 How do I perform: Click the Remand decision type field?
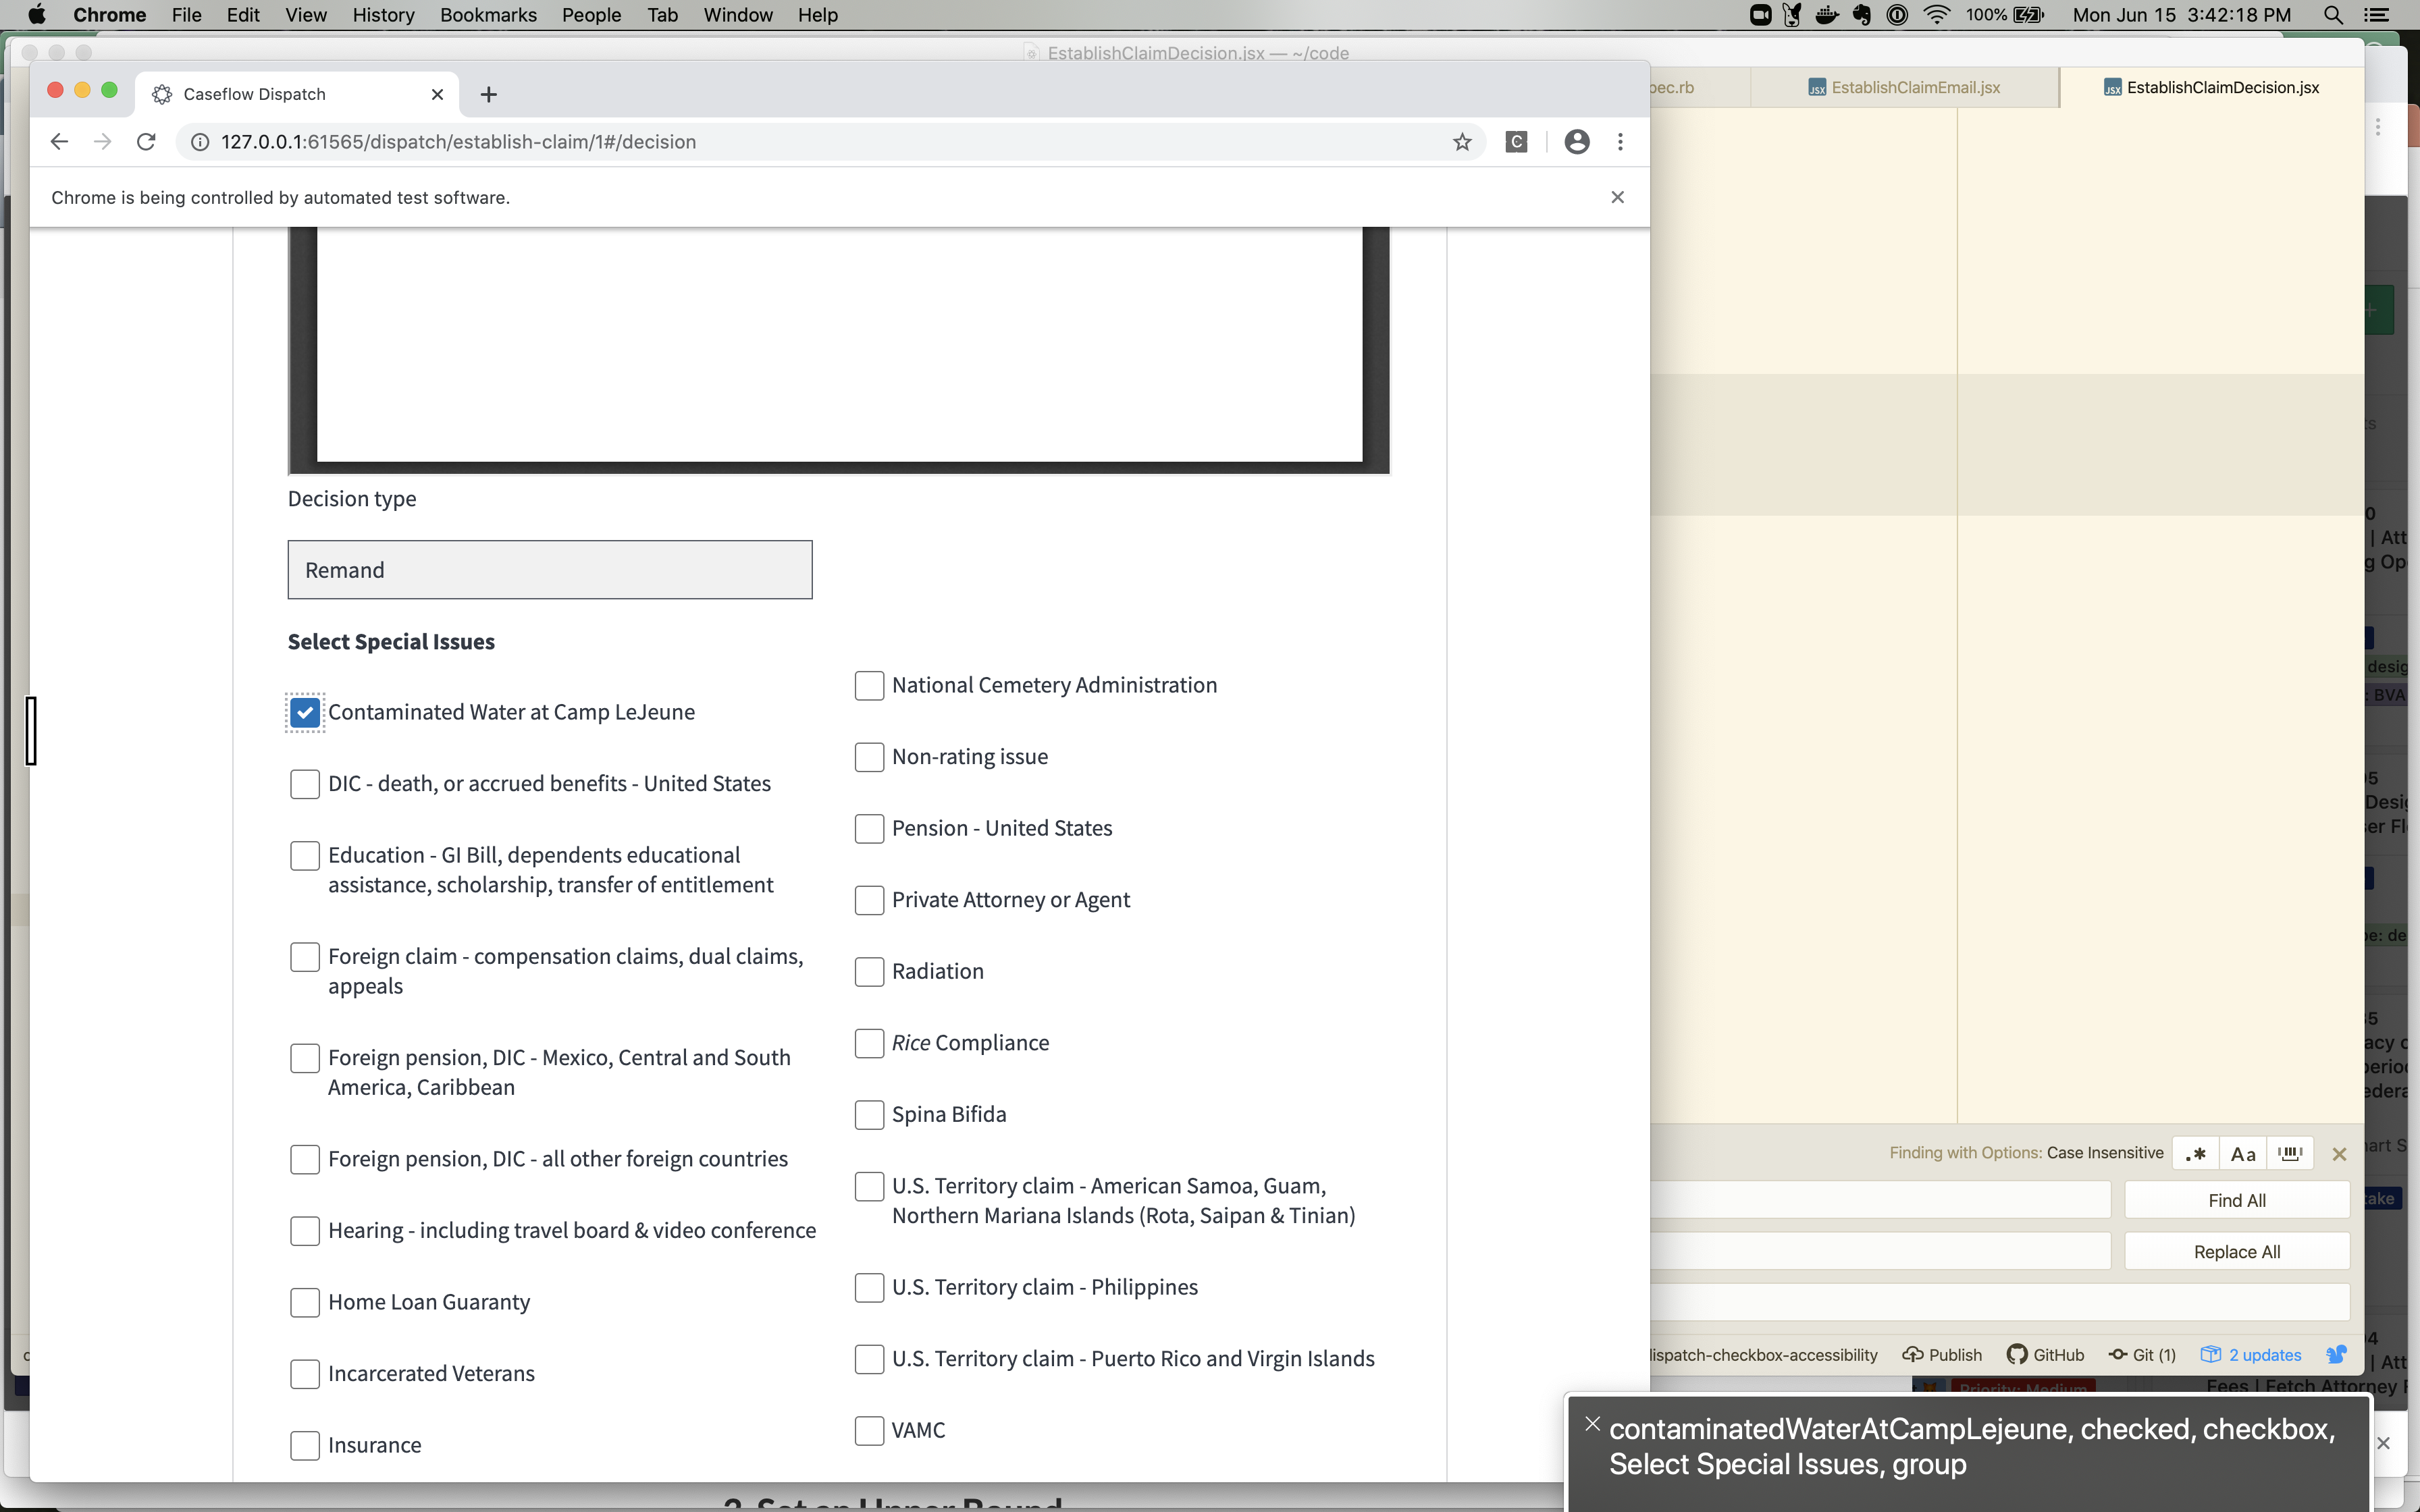tap(550, 570)
